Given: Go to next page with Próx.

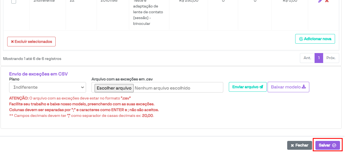Looking at the screenshot, I should pyautogui.click(x=331, y=58).
